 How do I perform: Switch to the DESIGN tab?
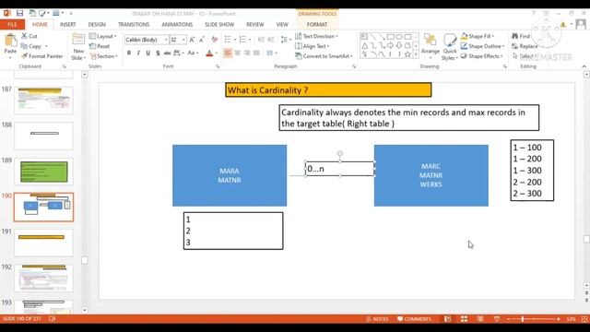tap(97, 25)
